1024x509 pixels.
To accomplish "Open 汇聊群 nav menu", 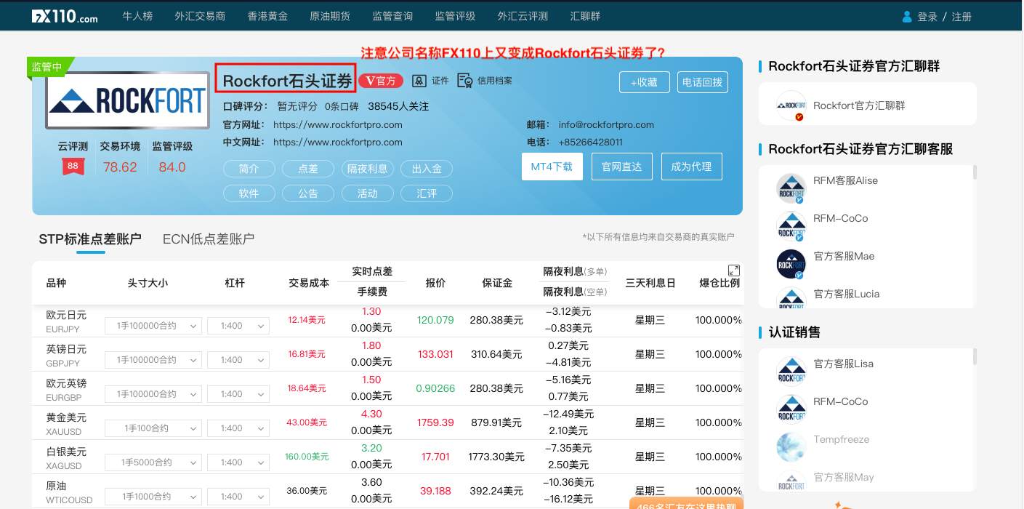I will (586, 16).
